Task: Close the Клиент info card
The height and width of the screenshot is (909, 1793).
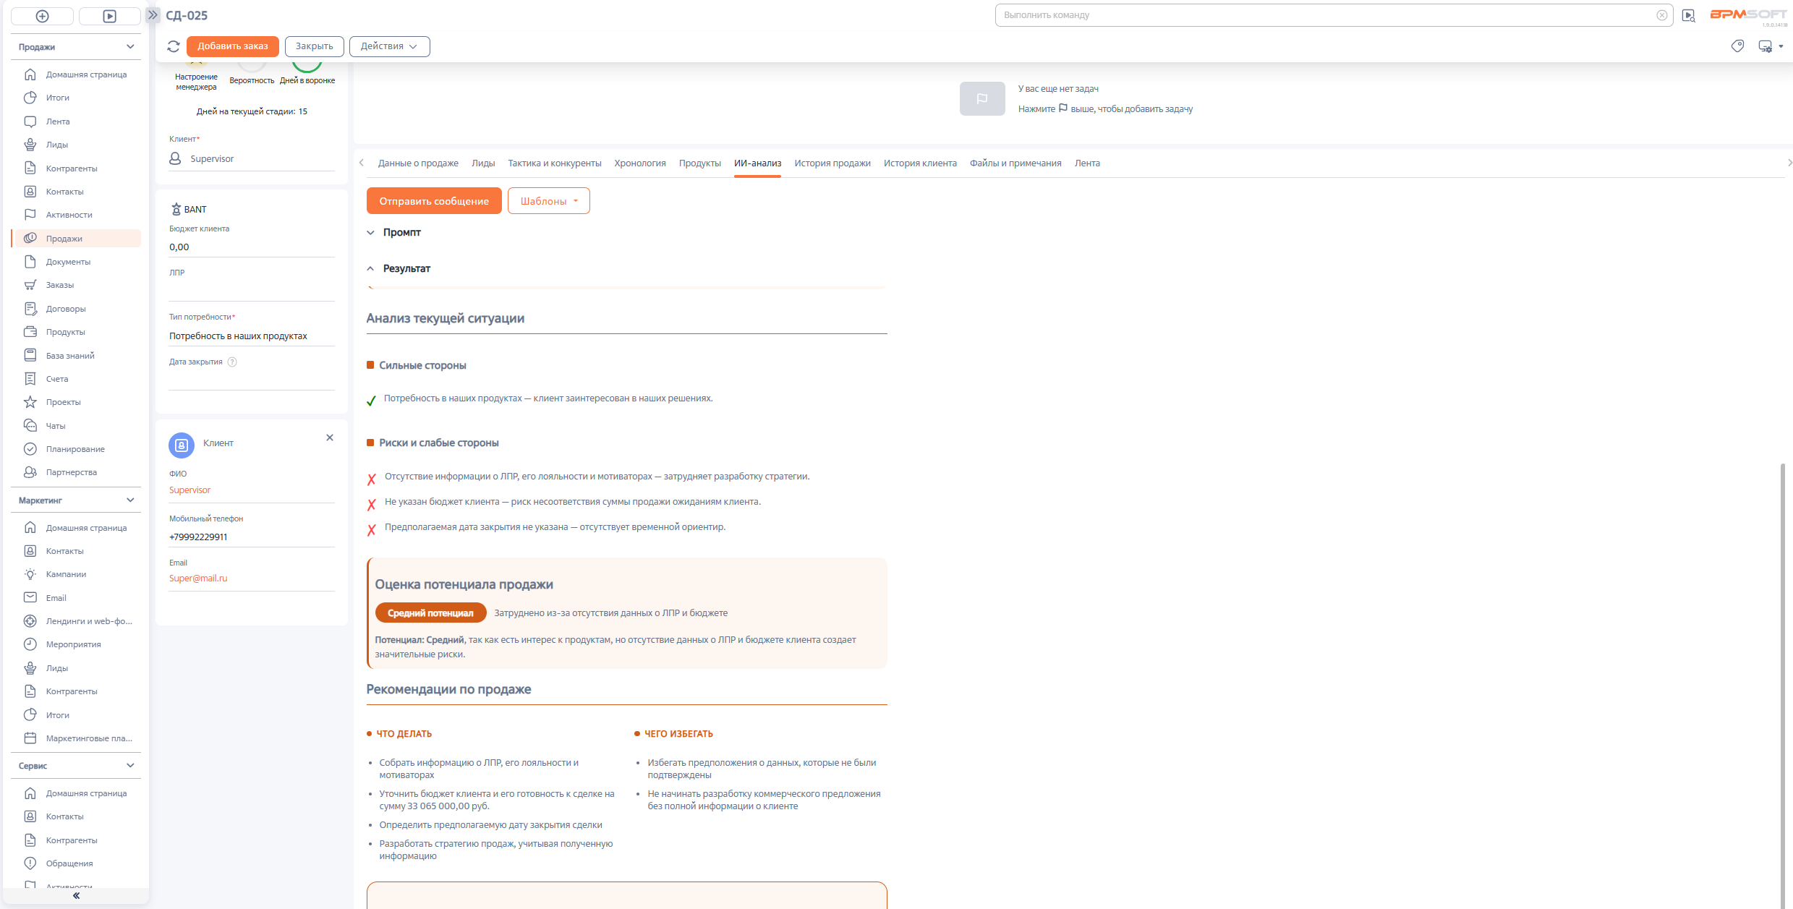Action: coord(330,438)
